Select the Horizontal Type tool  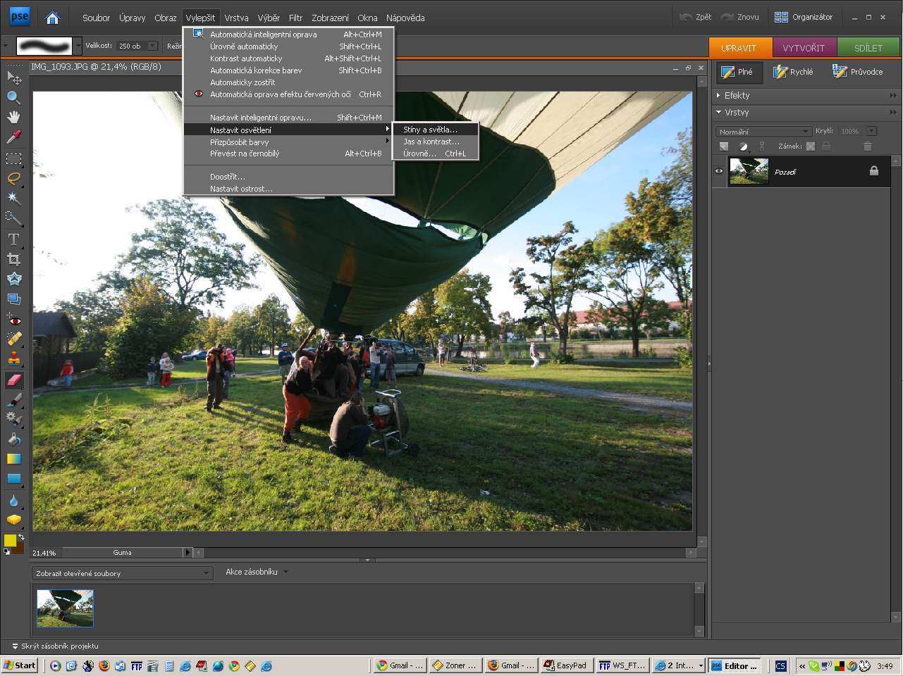[13, 239]
